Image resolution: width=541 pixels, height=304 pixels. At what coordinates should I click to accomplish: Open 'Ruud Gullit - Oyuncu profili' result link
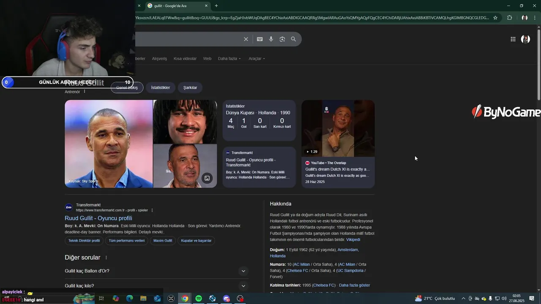coord(98,218)
